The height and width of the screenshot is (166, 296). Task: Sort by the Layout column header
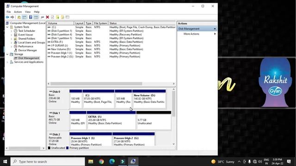click(x=79, y=23)
